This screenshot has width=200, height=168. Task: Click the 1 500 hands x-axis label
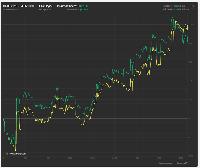tap(70, 158)
